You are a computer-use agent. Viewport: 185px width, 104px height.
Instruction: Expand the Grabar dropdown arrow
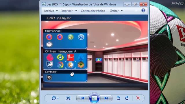pyautogui.click(x=122, y=11)
